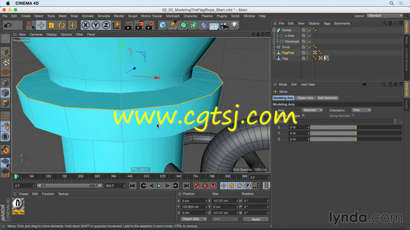The width and height of the screenshot is (410, 230).
Task: Open the Size mode dropdown
Action: (224, 219)
